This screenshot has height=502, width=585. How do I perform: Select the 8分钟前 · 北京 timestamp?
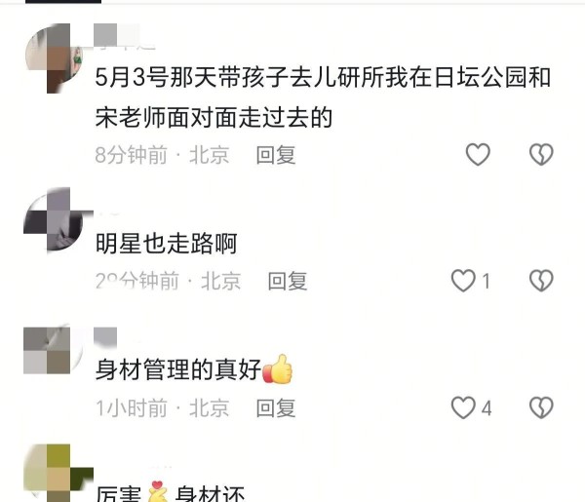[162, 155]
